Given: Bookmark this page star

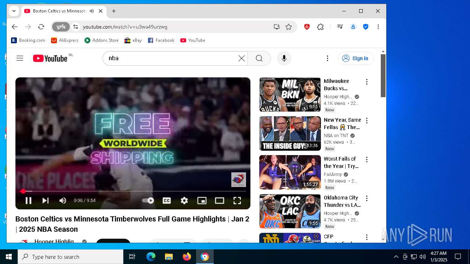Looking at the screenshot, I should 289,27.
